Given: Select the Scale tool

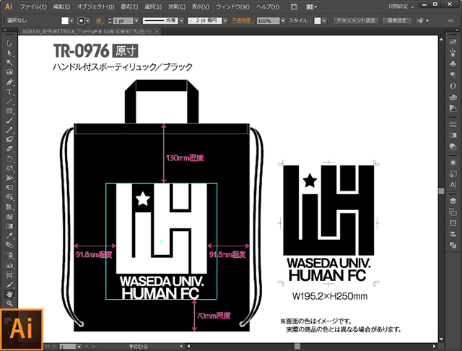Looking at the screenshot, I should click(9, 168).
